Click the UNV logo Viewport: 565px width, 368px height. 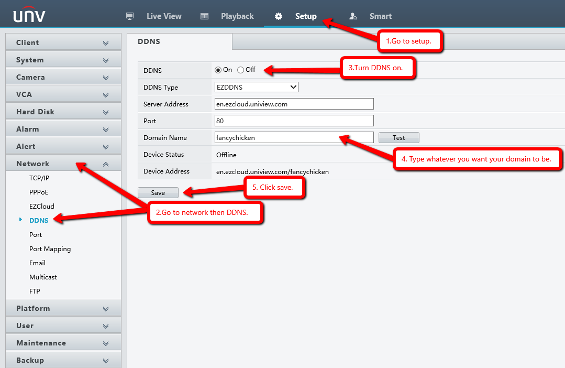tap(29, 16)
